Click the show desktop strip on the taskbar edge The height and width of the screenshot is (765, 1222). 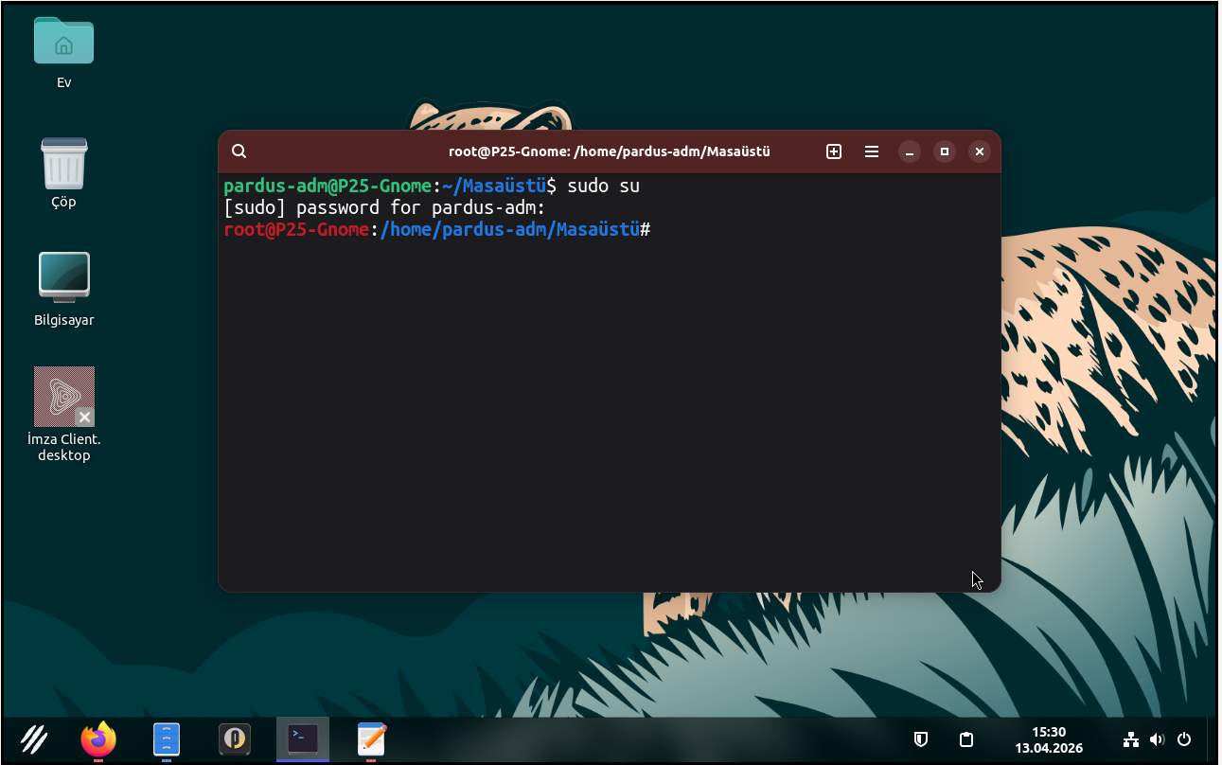click(1213, 739)
